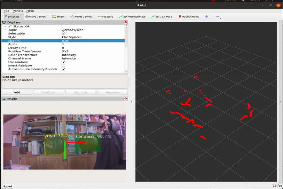
Task: Select the Color Transformer property label
Action: (x=23, y=55)
